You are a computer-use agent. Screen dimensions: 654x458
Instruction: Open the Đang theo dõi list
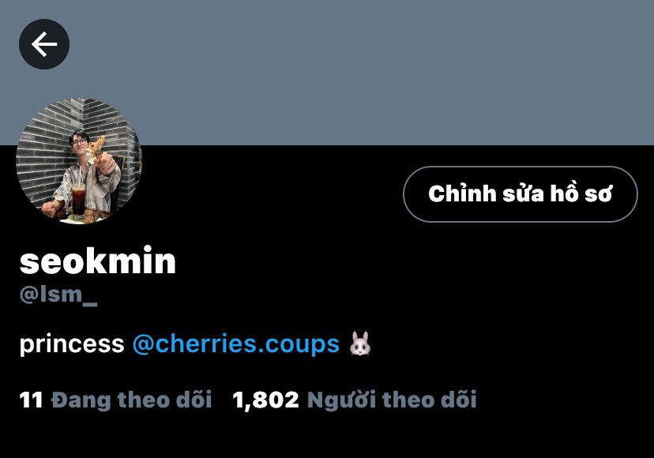click(131, 400)
